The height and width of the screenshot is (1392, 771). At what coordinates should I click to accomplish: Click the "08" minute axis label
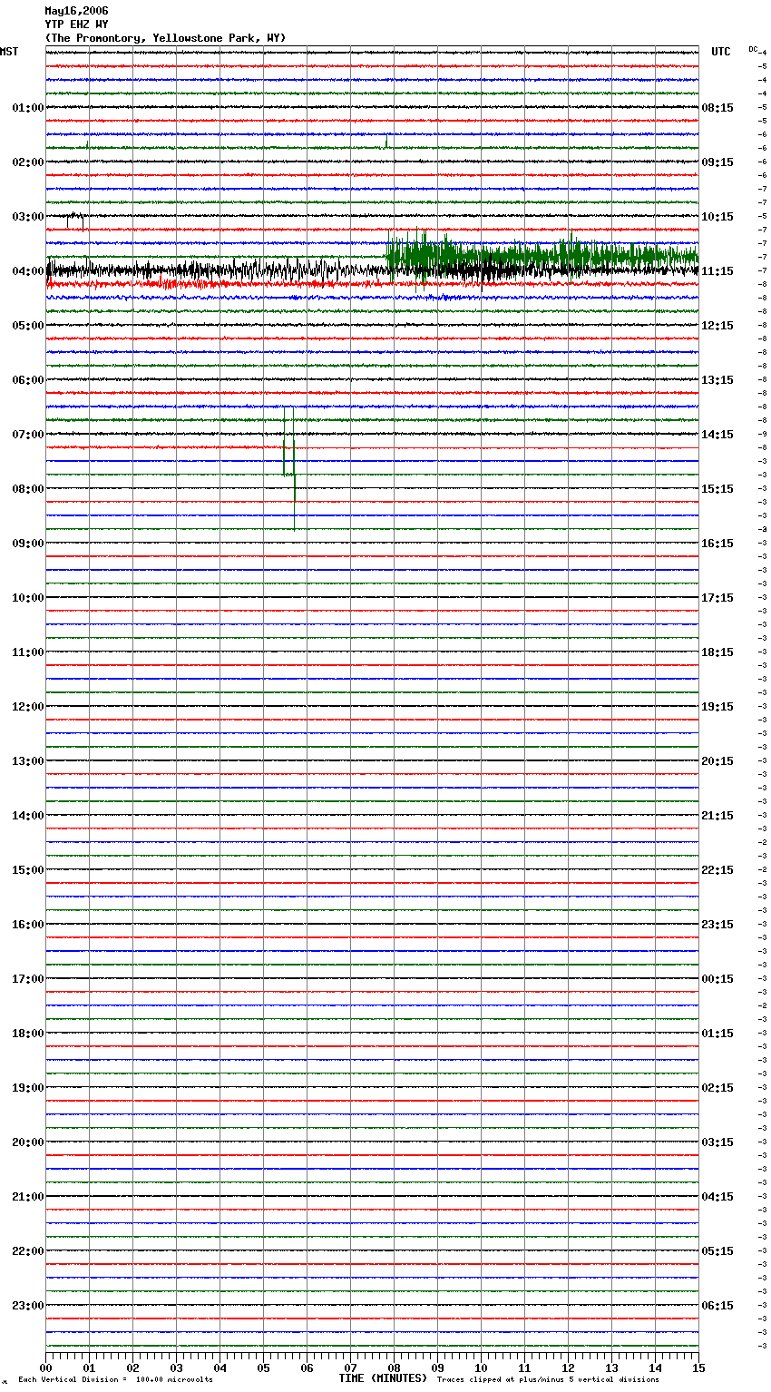click(x=394, y=1367)
